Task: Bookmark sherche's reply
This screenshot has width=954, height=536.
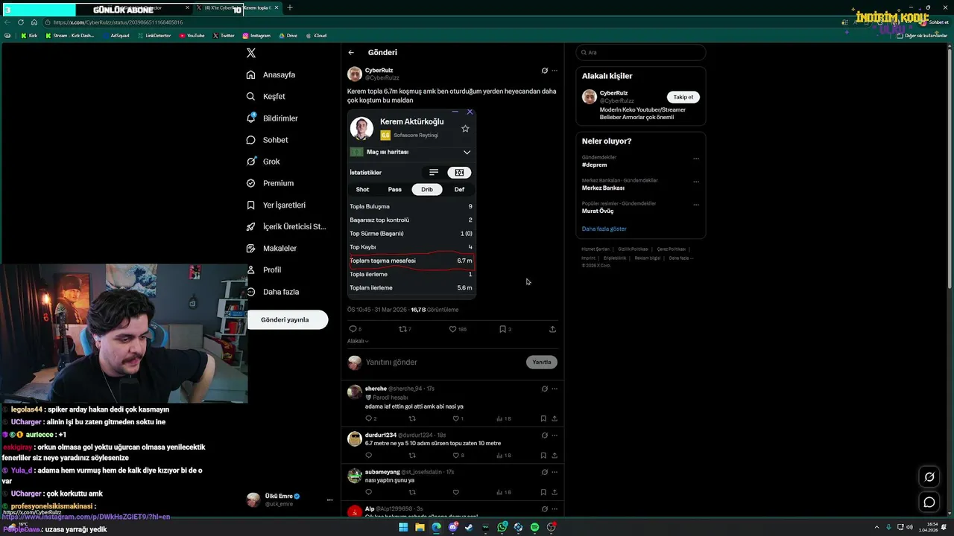Action: point(543,418)
